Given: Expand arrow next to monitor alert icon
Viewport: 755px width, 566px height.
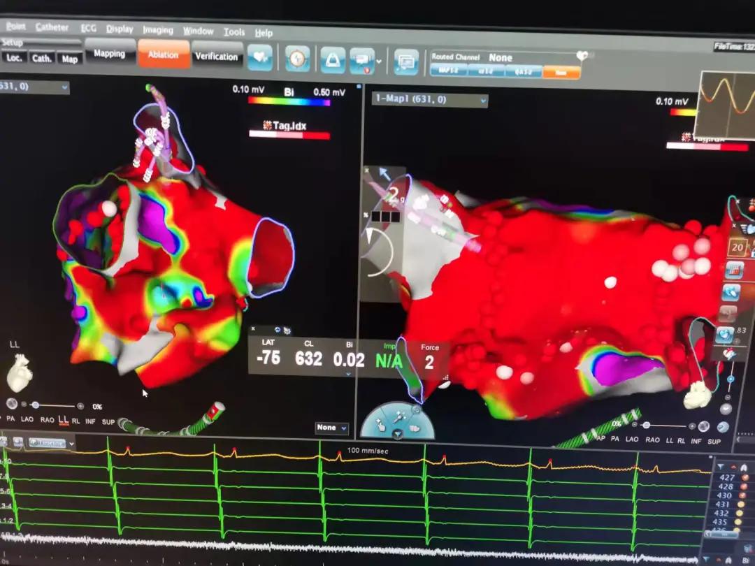Looking at the screenshot, I should 380,61.
